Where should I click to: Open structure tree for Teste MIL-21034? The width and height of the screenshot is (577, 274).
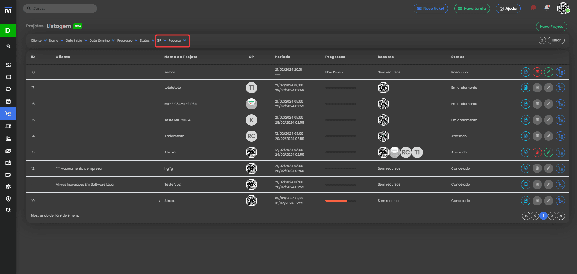pos(560,120)
